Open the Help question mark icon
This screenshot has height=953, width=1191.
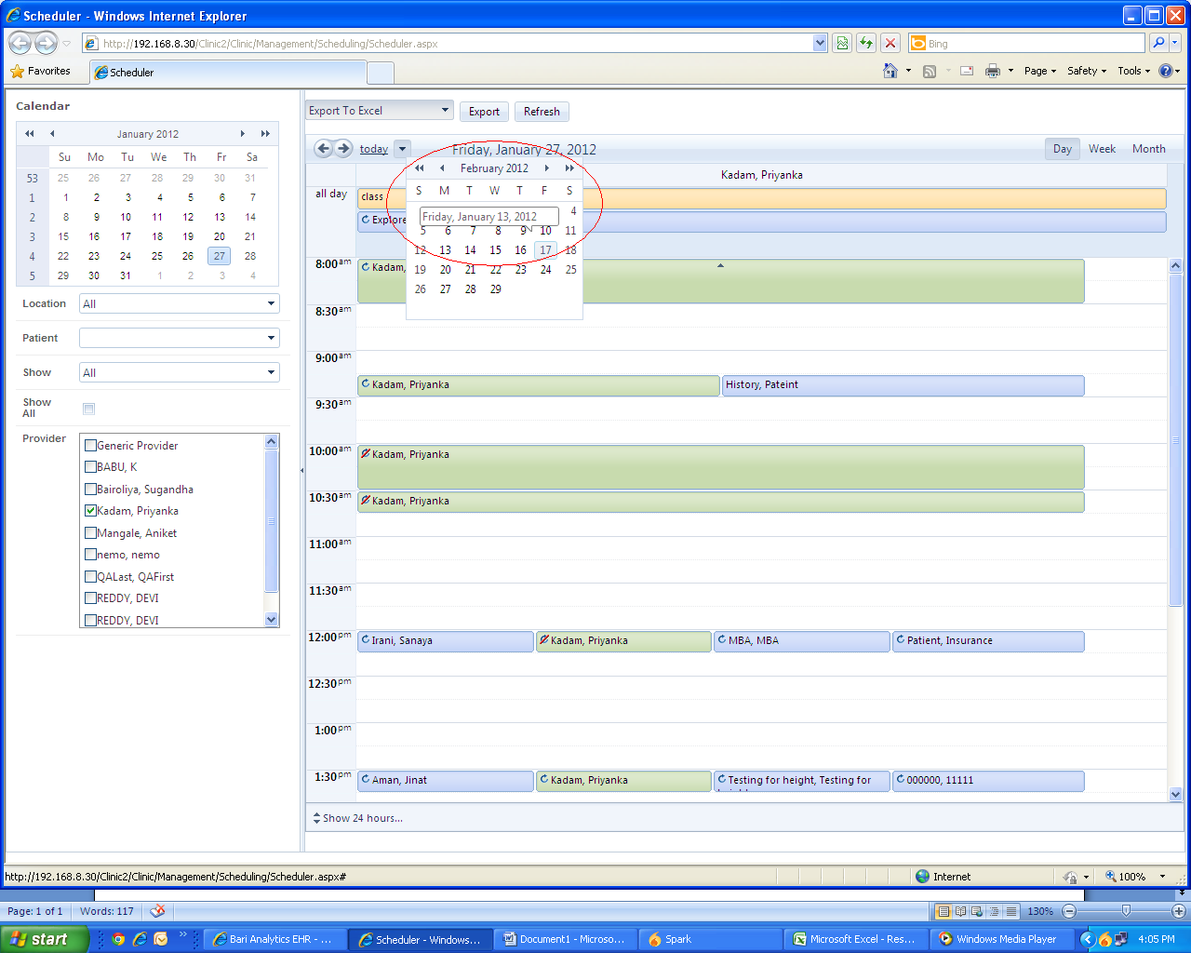(x=1166, y=71)
